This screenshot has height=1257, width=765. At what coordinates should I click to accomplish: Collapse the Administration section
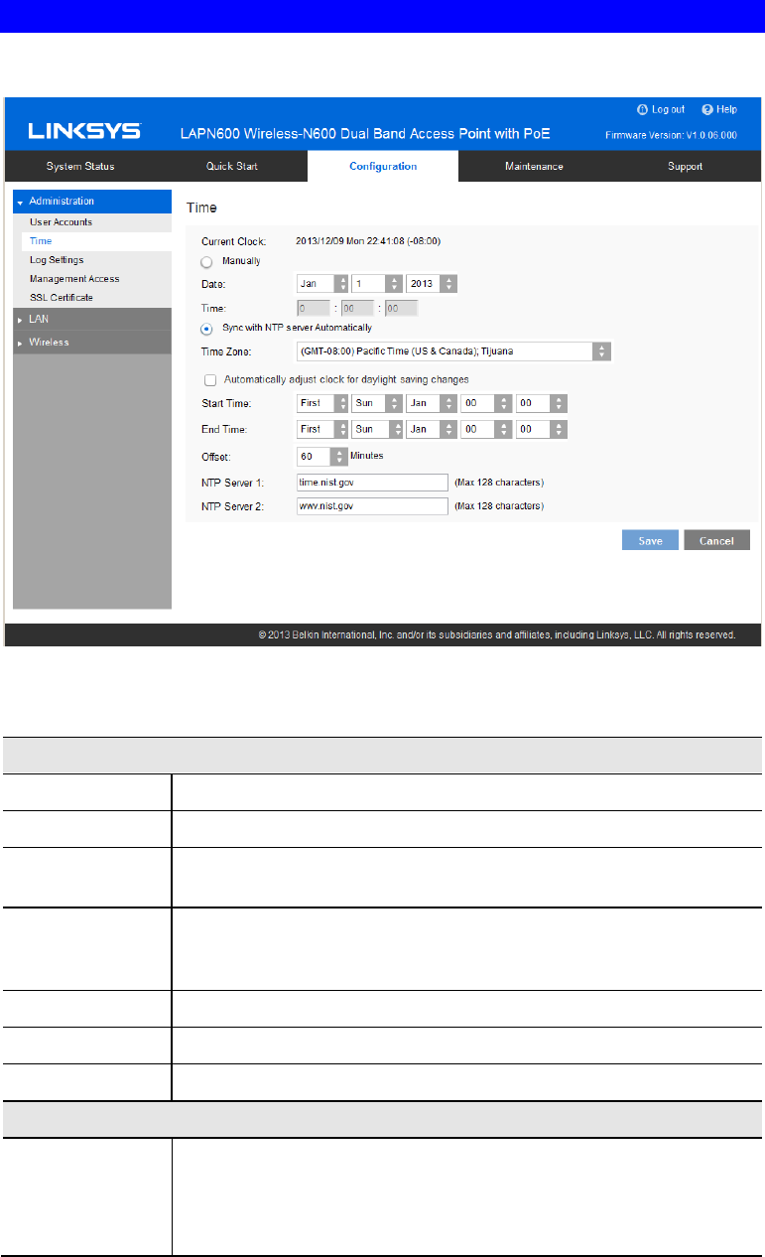pyautogui.click(x=92, y=202)
